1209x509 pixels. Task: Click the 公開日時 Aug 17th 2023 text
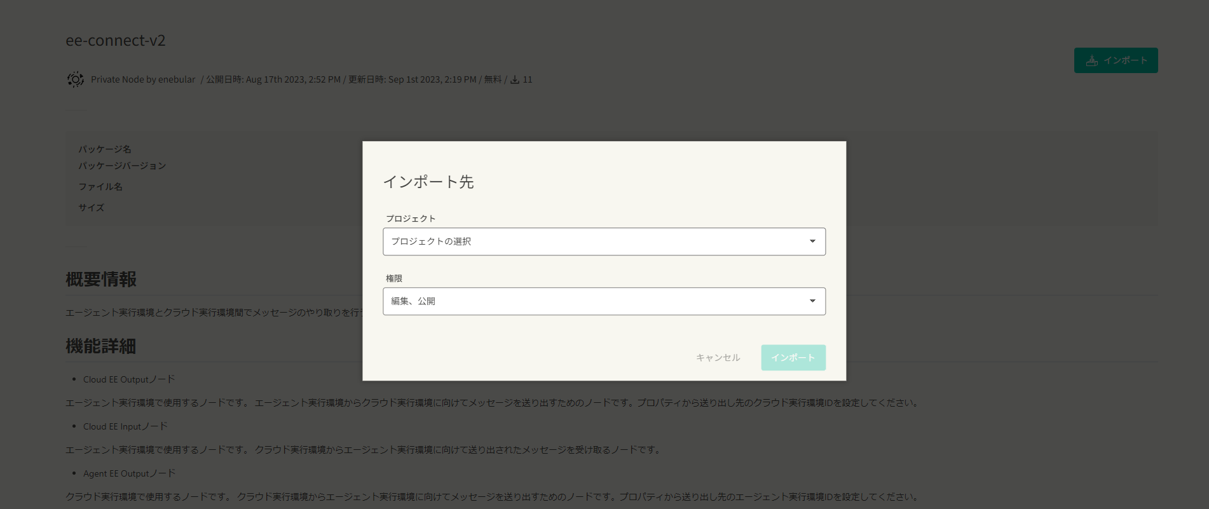click(x=273, y=79)
